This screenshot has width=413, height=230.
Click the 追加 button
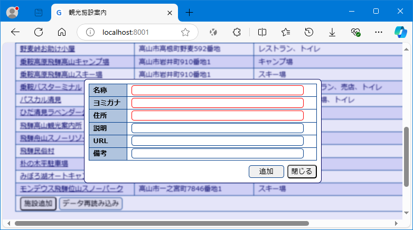click(266, 172)
